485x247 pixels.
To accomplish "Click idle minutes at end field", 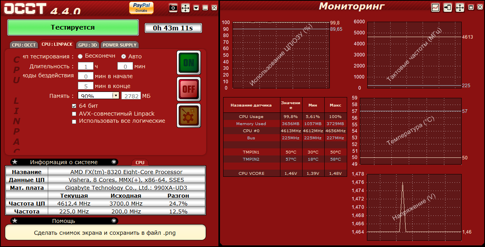I will [86, 86].
